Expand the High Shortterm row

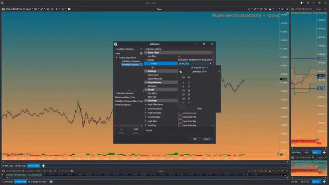click(x=146, y=104)
